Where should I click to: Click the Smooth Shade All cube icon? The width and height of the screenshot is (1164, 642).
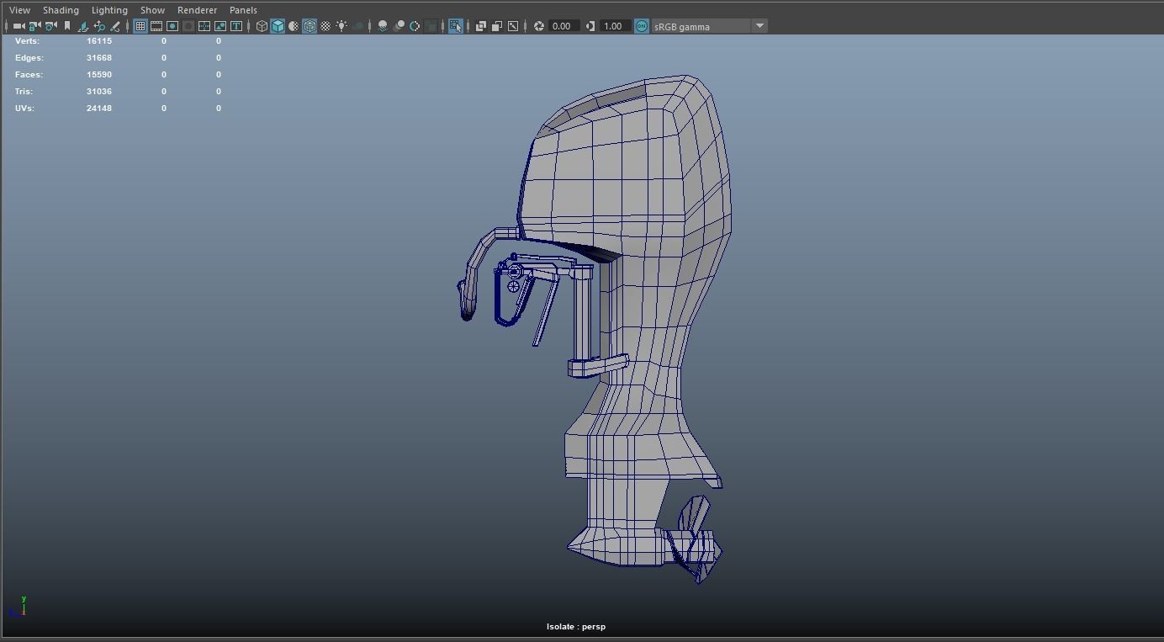click(278, 26)
